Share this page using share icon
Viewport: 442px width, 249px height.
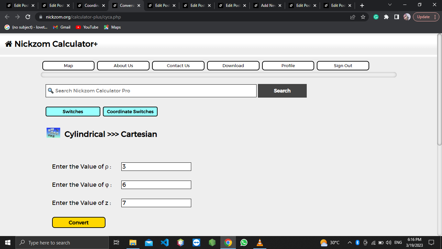coord(353,17)
